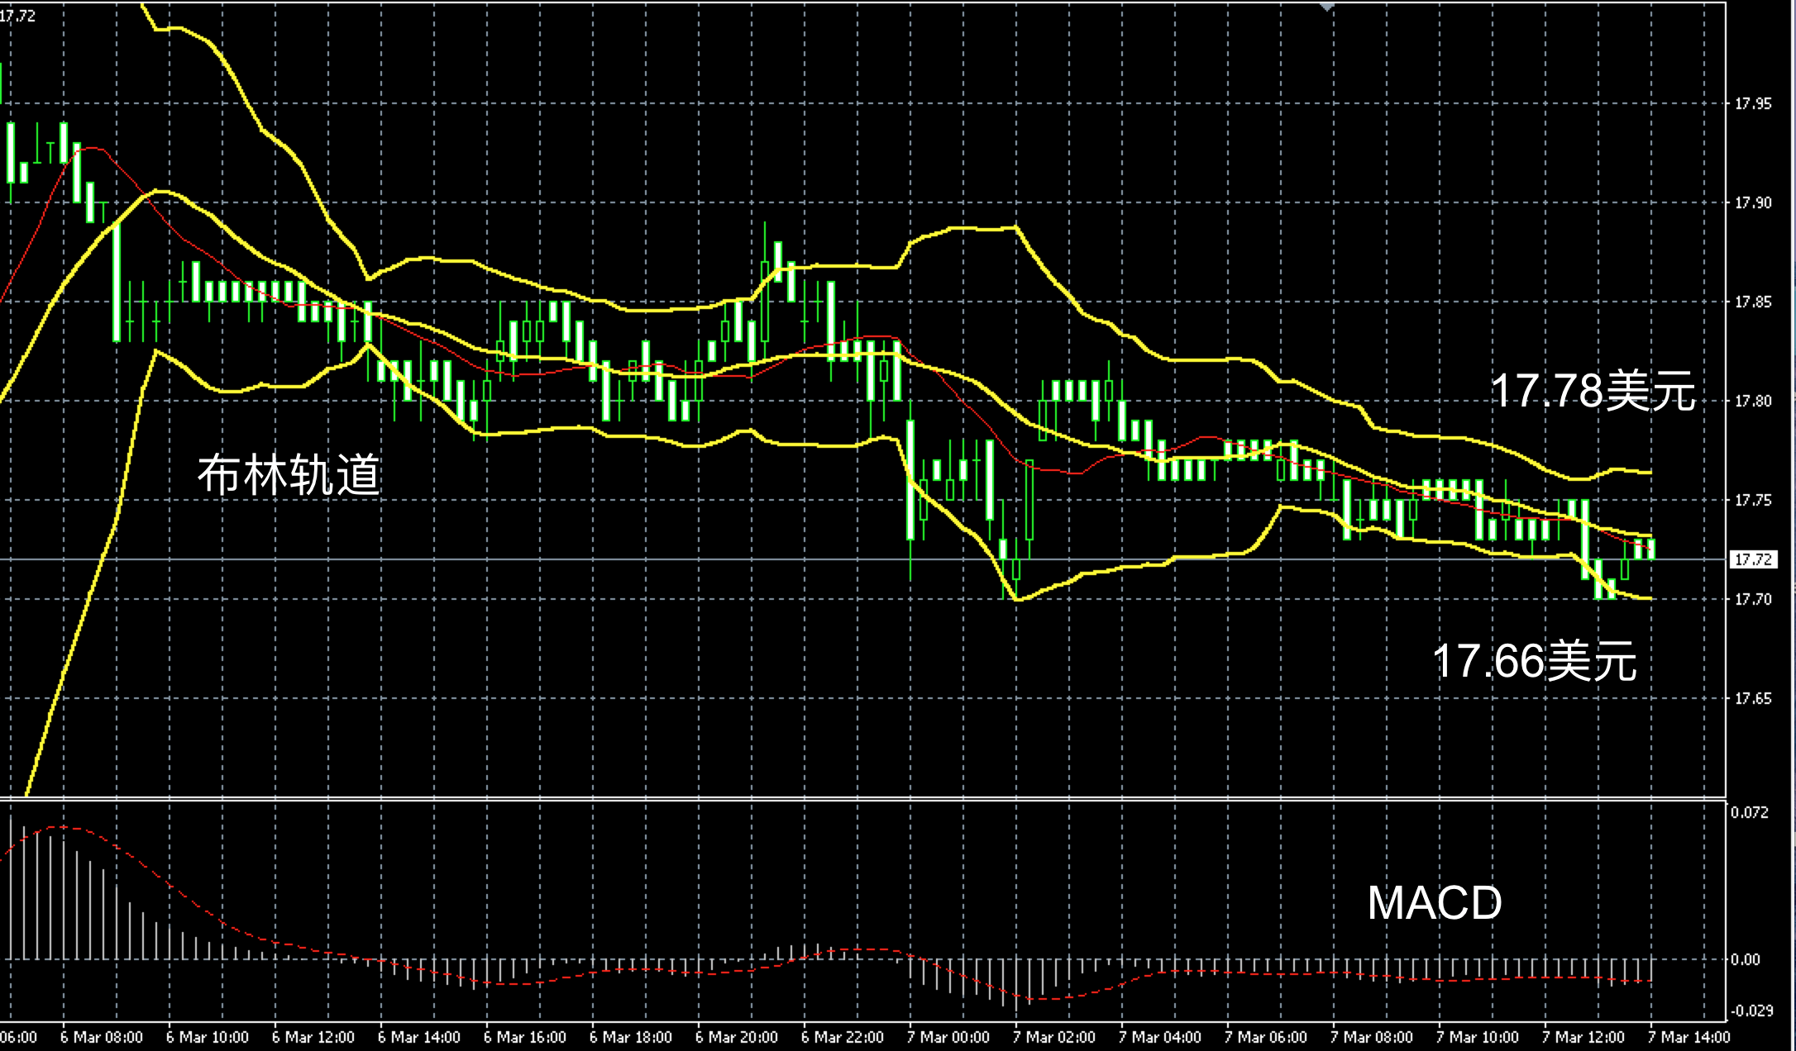The height and width of the screenshot is (1051, 1796).
Task: Click the 6 Mar 20:00 time label
Action: pos(736,1037)
